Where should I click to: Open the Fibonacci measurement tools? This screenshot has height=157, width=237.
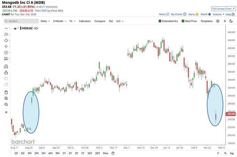pyautogui.click(x=6, y=59)
